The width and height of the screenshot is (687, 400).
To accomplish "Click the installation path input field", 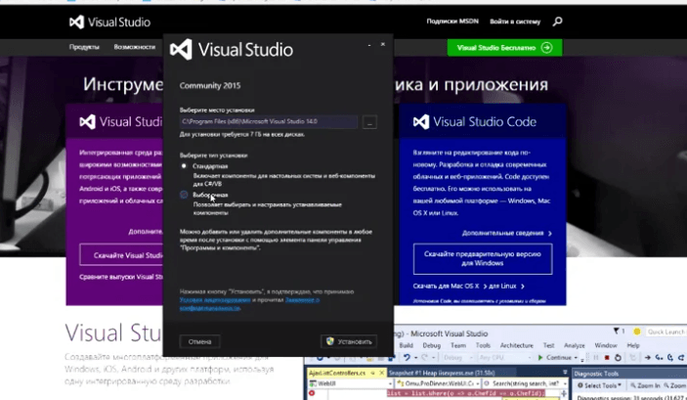I will coord(269,121).
